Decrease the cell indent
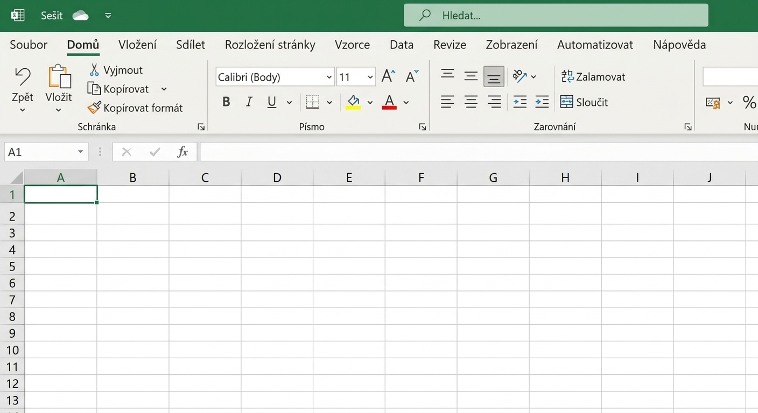Screen dimensions: 758x413 click(520, 102)
